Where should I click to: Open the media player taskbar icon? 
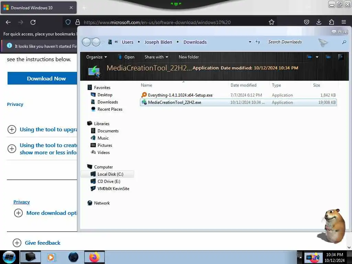51,257
